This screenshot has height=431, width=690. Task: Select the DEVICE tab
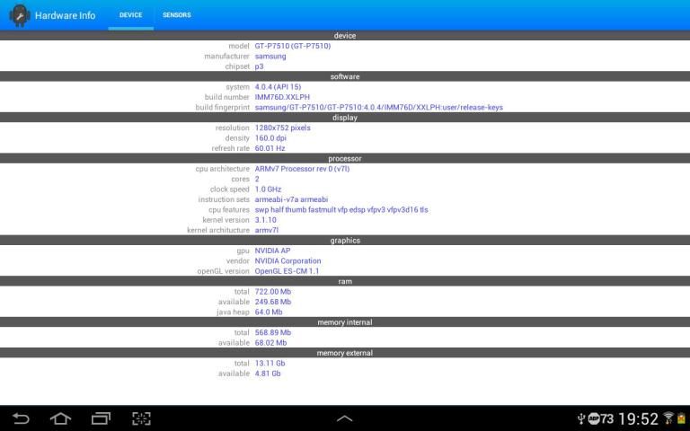130,15
